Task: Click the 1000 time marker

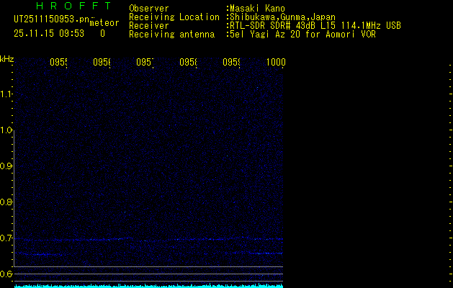Action: [276, 63]
